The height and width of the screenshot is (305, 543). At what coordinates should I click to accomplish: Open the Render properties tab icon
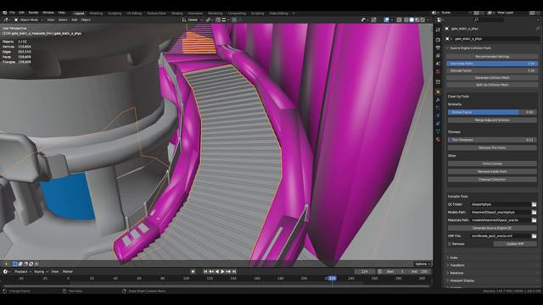[x=438, y=40]
